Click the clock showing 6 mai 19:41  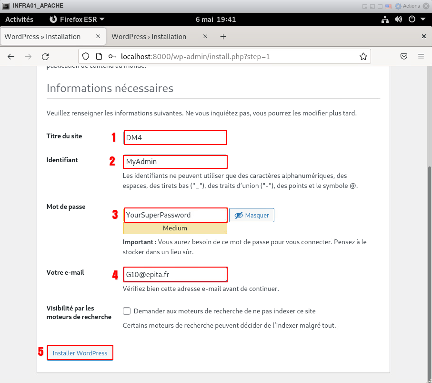pos(216,20)
